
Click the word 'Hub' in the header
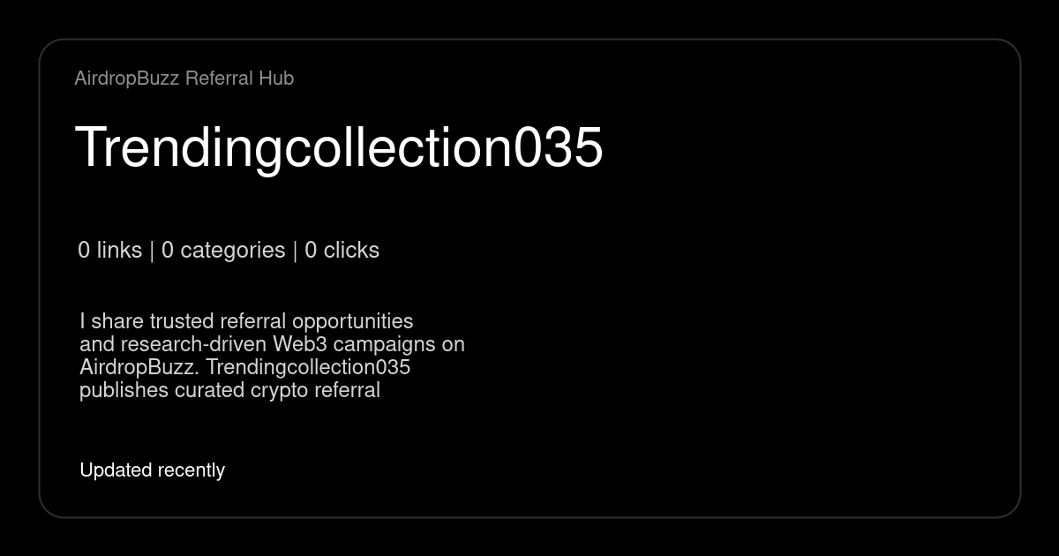[x=276, y=79]
